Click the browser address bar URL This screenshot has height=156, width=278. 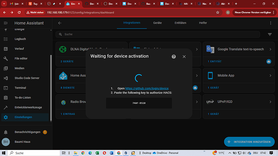tap(81, 12)
